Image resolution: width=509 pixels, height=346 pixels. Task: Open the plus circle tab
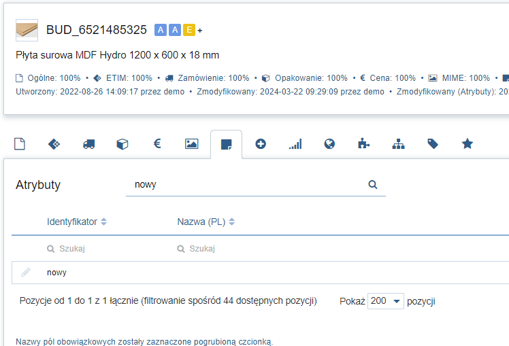[x=261, y=144]
